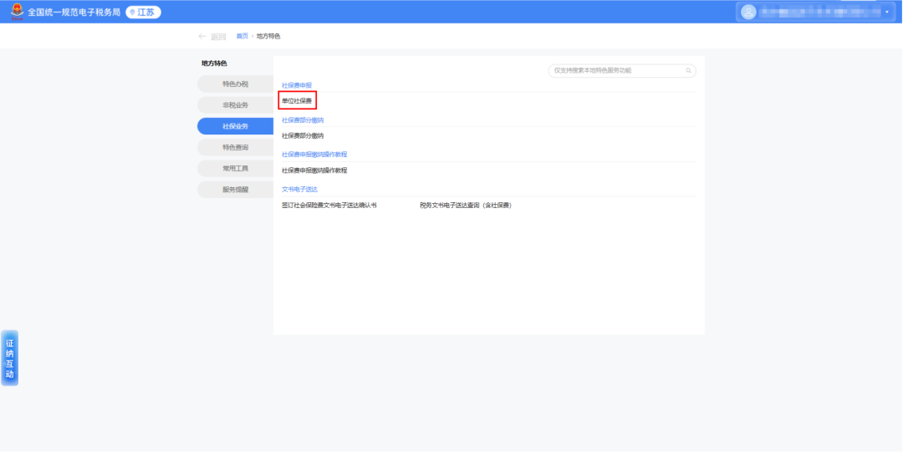Click the tax bureau emblem logo
The image size is (903, 452).
tap(18, 12)
